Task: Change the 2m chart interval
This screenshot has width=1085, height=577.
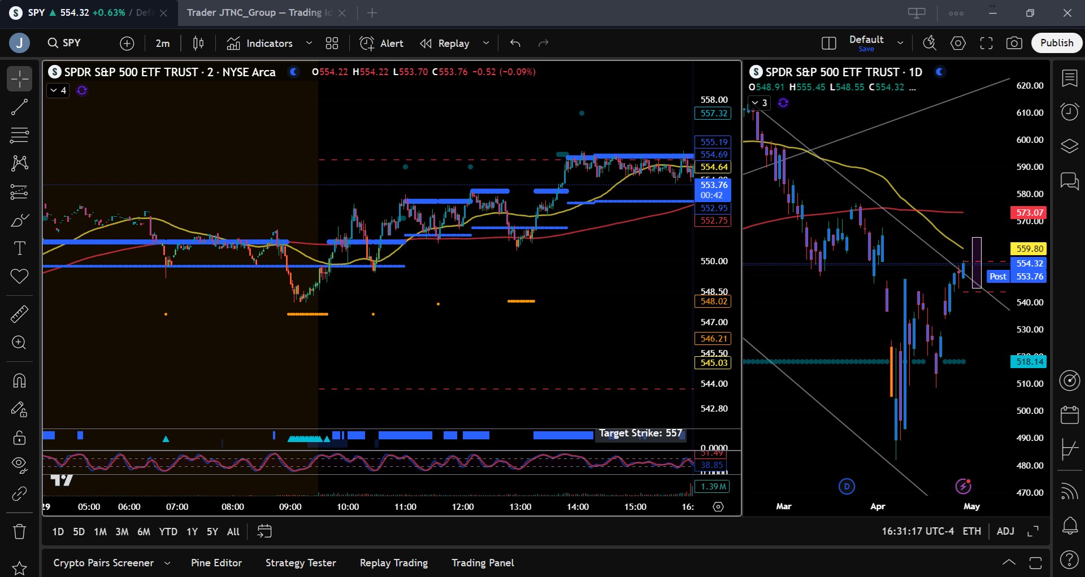Action: coord(163,43)
